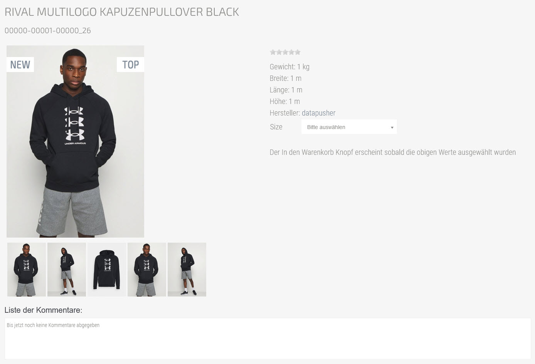
Task: Show the first front-view thumbnail
Action: tap(27, 270)
